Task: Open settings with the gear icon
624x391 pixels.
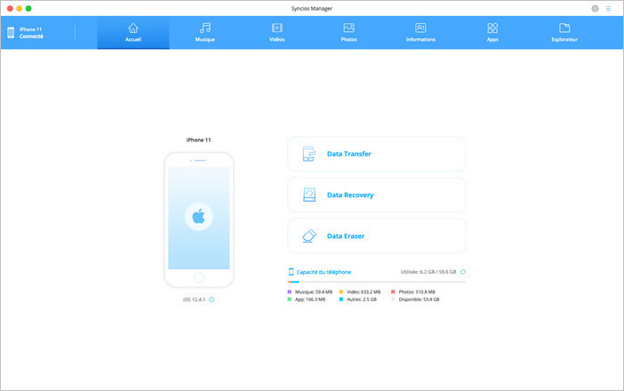Action: [x=595, y=8]
